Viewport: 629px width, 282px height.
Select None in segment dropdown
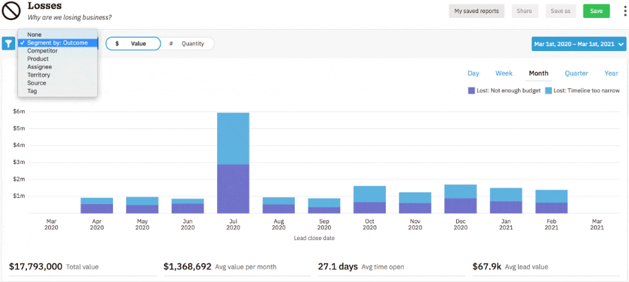[34, 34]
